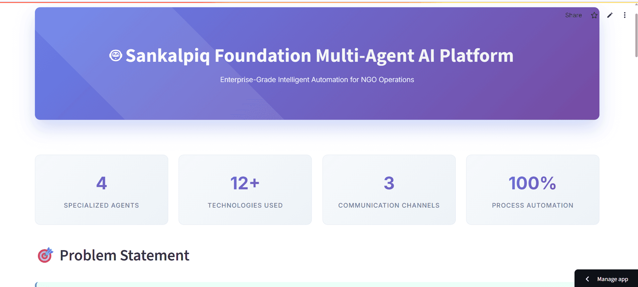Click the Process Automation card

[533, 190]
